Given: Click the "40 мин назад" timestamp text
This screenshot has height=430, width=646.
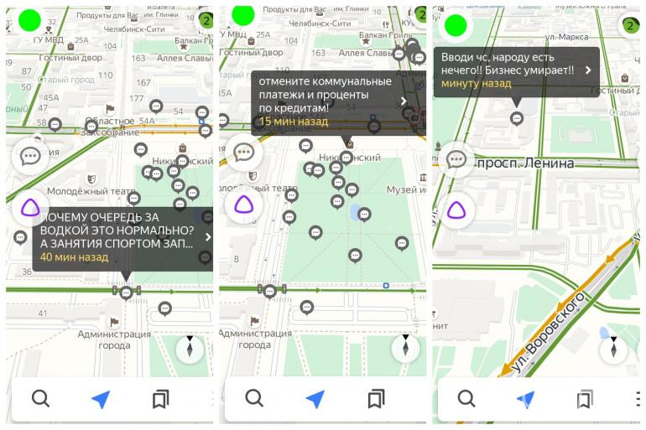Looking at the screenshot, I should 74,257.
